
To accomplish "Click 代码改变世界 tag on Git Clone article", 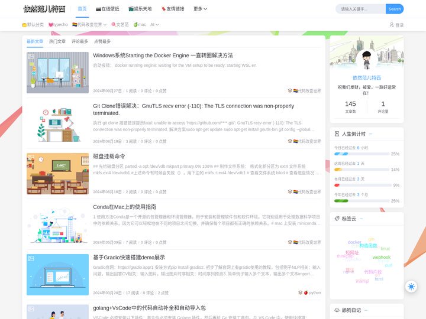I will point(307,141).
